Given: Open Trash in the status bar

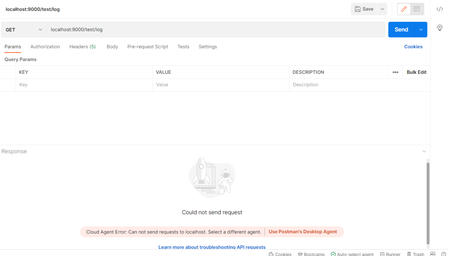Looking at the screenshot, I should [415, 254].
